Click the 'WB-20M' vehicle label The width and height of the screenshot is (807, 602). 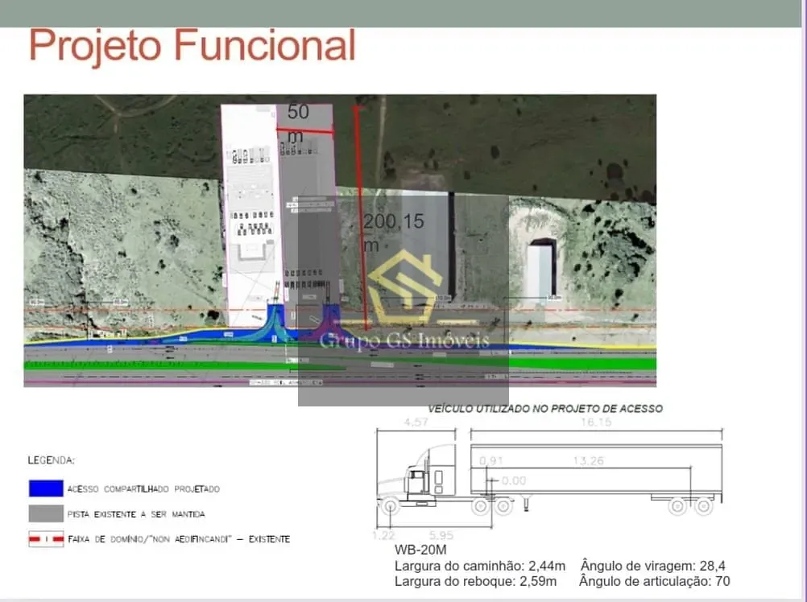(420, 550)
